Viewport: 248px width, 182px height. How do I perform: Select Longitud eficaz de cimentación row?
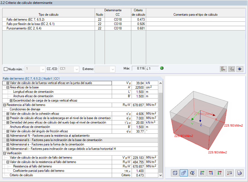pyautogui.click(x=80, y=92)
